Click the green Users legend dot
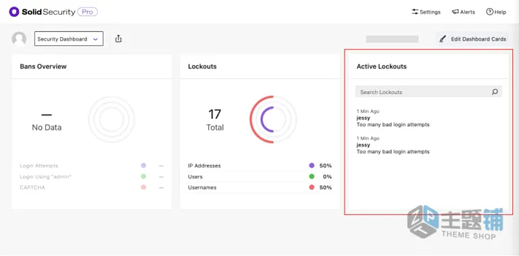Image resolution: width=519 pixels, height=256 pixels. [x=312, y=176]
